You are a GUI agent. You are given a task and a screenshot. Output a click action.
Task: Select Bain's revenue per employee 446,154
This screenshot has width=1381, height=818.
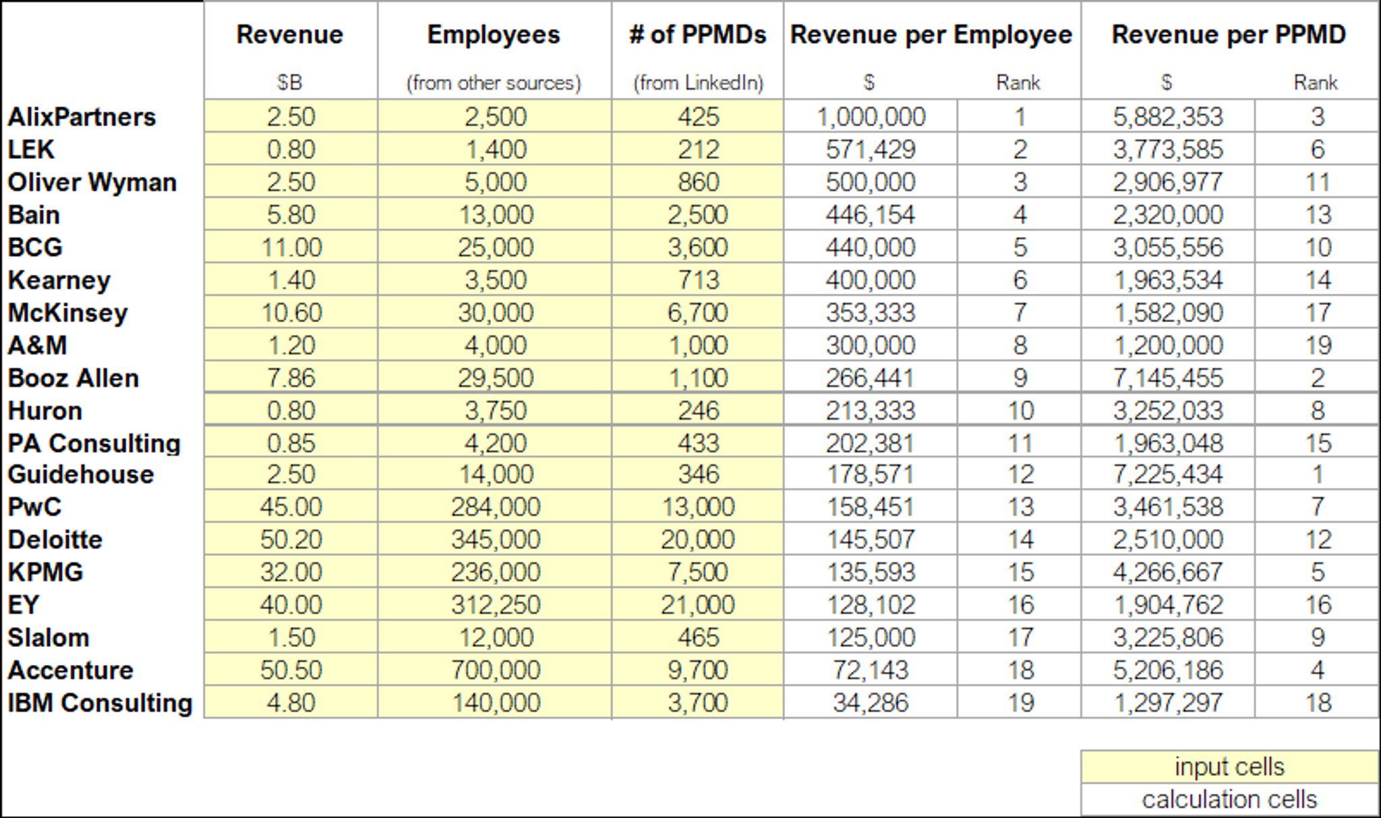point(871,215)
